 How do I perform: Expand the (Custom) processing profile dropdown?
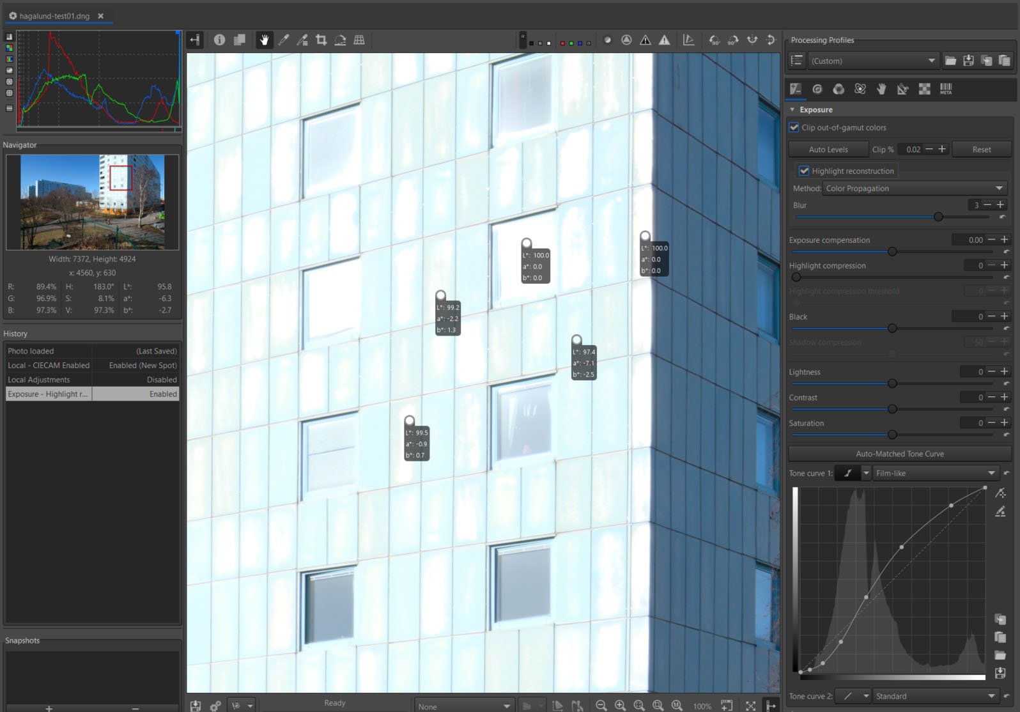(873, 61)
